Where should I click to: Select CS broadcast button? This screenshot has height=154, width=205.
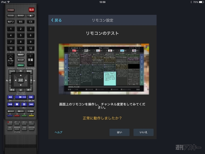click(x=31, y=22)
